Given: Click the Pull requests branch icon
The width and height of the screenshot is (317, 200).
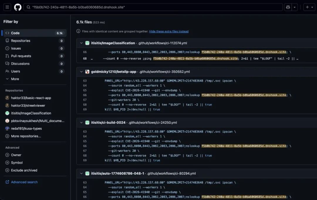Looking at the screenshot, I should [x=7, y=56].
